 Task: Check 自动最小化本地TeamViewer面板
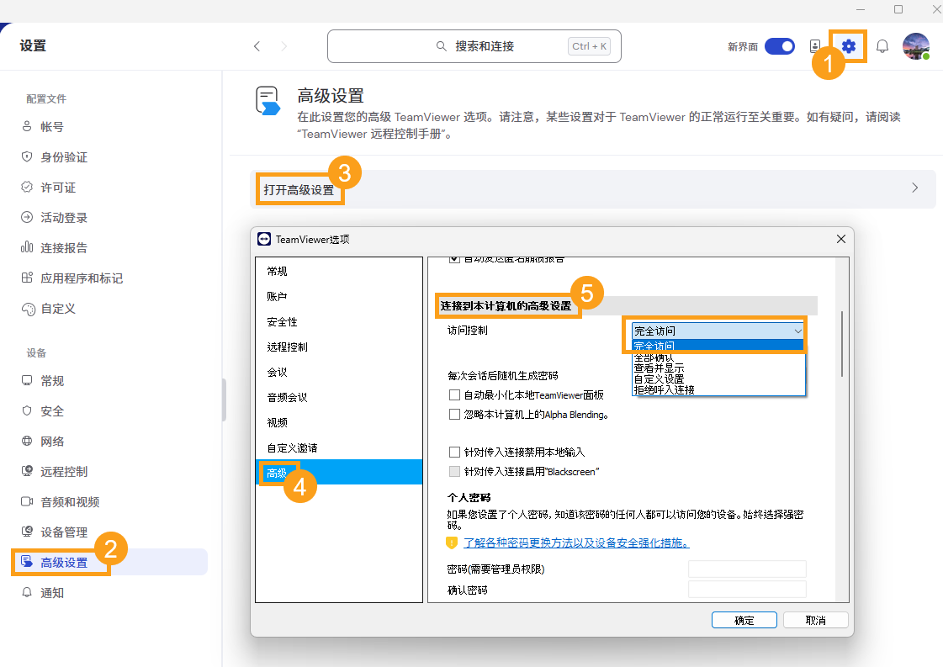click(454, 395)
